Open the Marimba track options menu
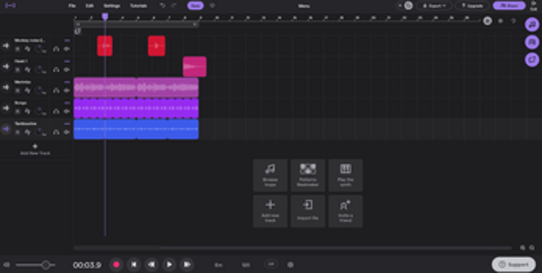This screenshot has width=542, height=273. [x=67, y=82]
